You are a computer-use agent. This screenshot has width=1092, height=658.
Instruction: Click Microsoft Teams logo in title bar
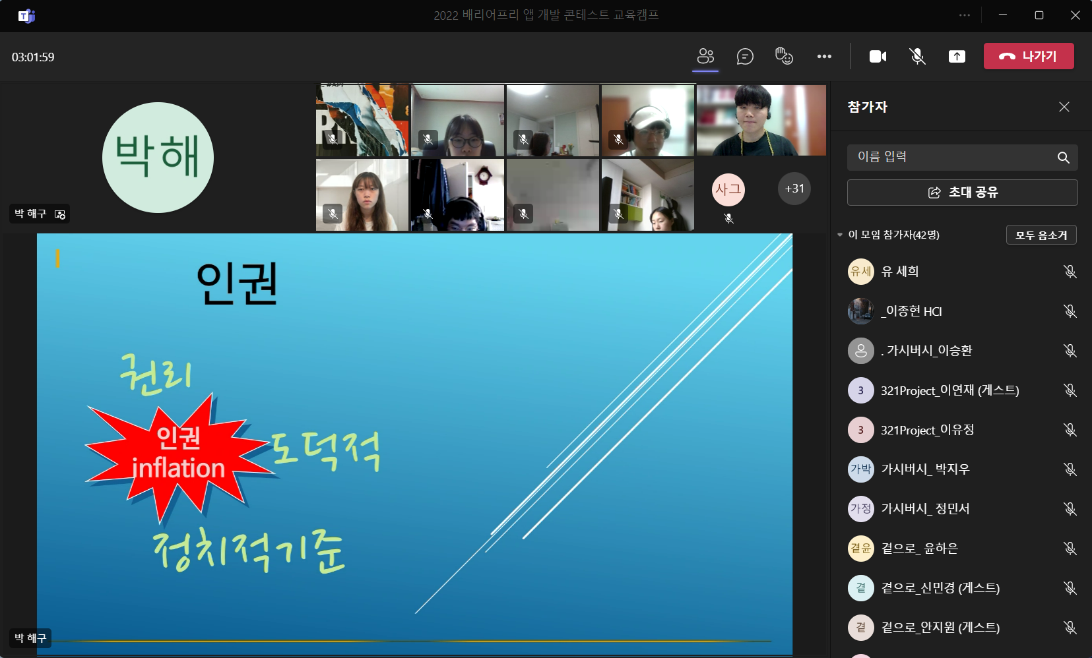point(26,16)
